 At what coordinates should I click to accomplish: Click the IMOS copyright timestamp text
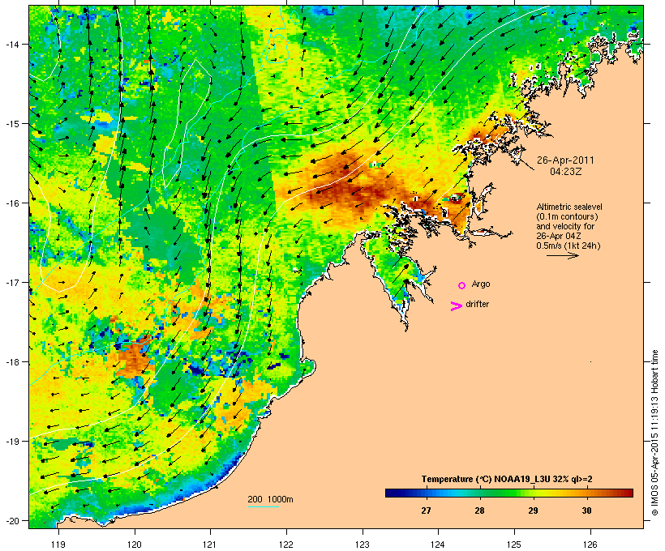[654, 433]
